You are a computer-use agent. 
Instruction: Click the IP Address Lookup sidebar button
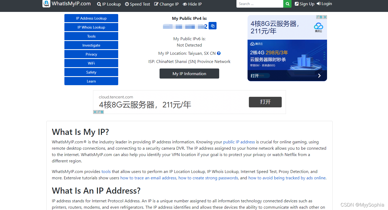[x=91, y=18]
